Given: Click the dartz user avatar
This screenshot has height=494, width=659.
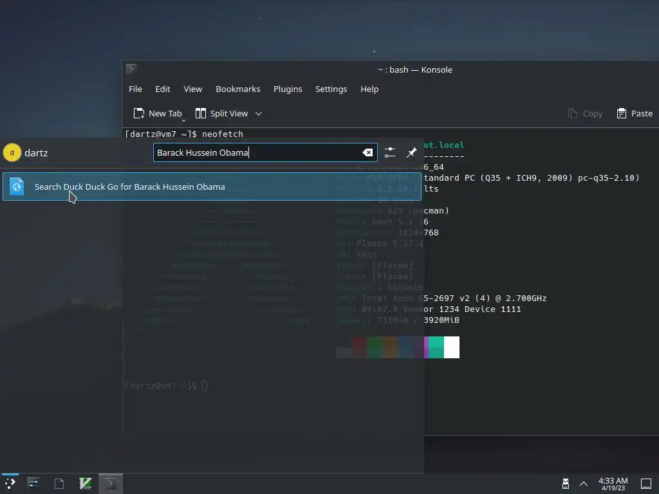Looking at the screenshot, I should tap(12, 152).
